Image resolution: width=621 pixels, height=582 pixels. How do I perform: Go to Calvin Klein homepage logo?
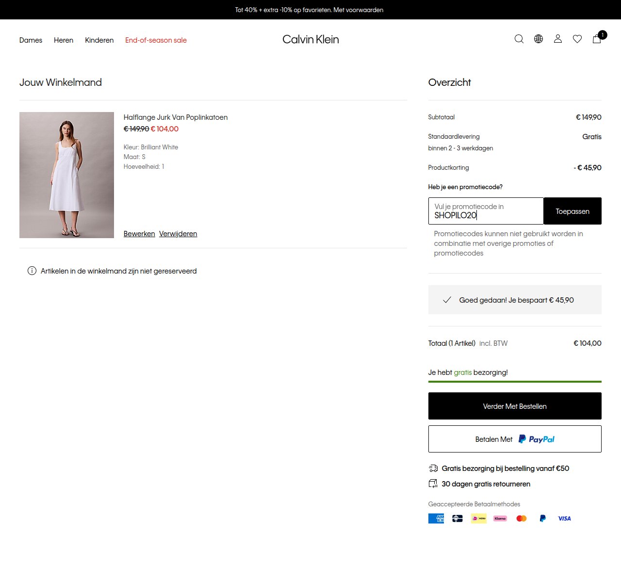pos(310,39)
